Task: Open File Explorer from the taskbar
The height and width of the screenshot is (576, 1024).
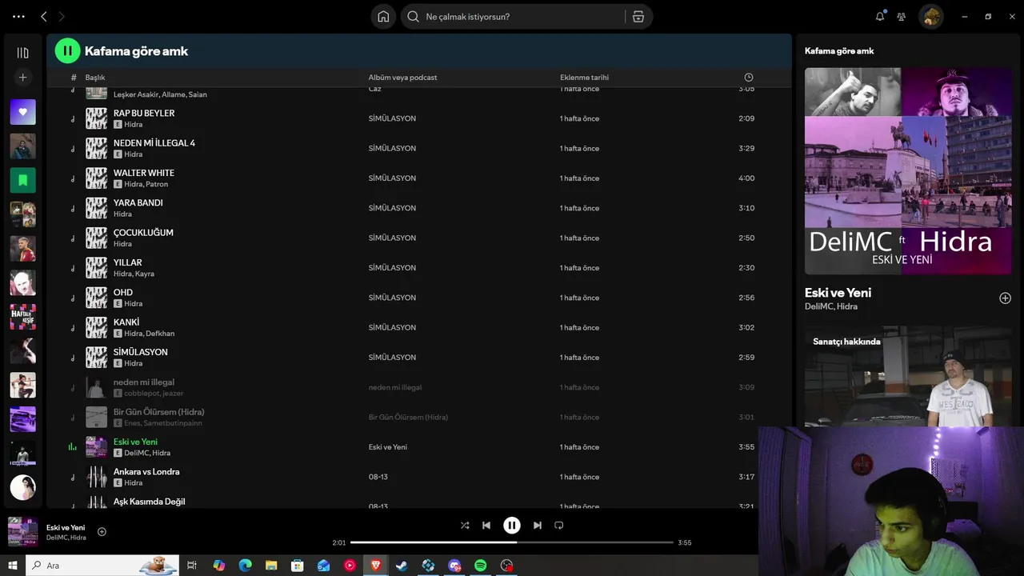Action: coord(271,566)
